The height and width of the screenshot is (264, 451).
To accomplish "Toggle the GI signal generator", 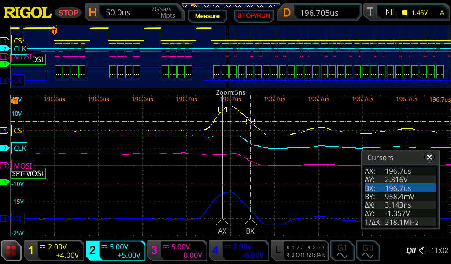I will [342, 250].
